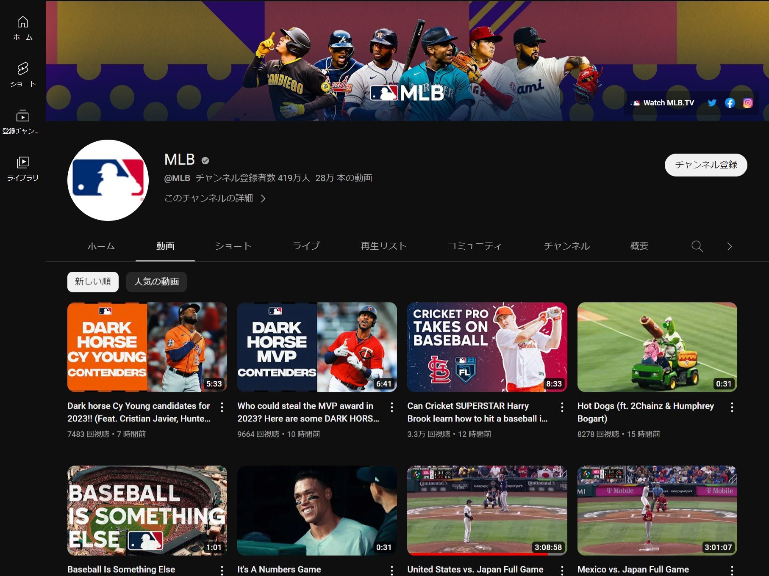Switch to the ライブ tab

click(x=306, y=246)
